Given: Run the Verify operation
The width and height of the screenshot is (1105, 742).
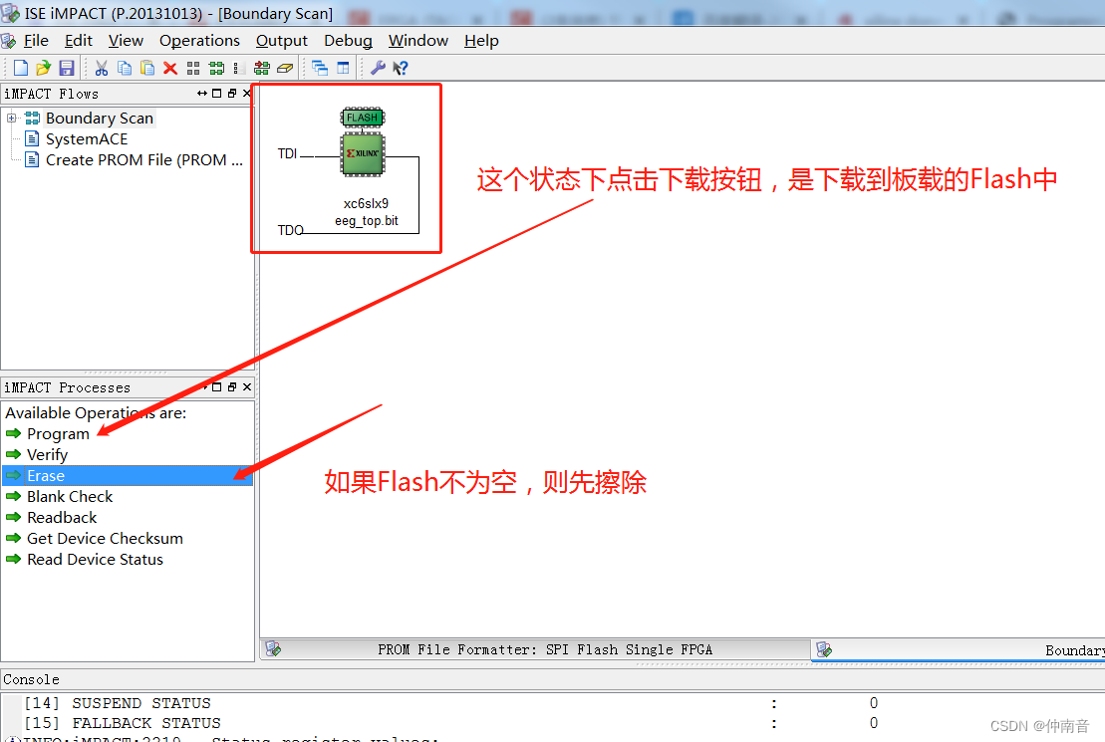Looking at the screenshot, I should coord(47,454).
